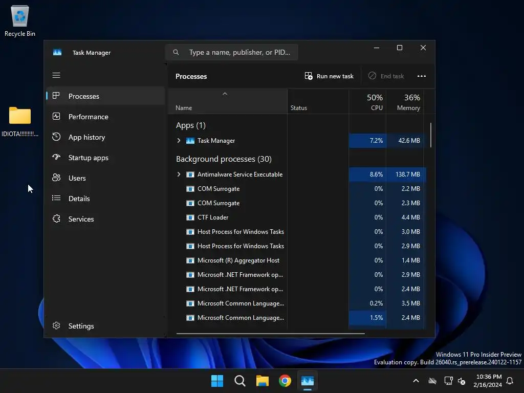The height and width of the screenshot is (393, 524).
Task: Select the IDIOTA!!!!!!!!! desktop folder
Action: pyautogui.click(x=20, y=122)
